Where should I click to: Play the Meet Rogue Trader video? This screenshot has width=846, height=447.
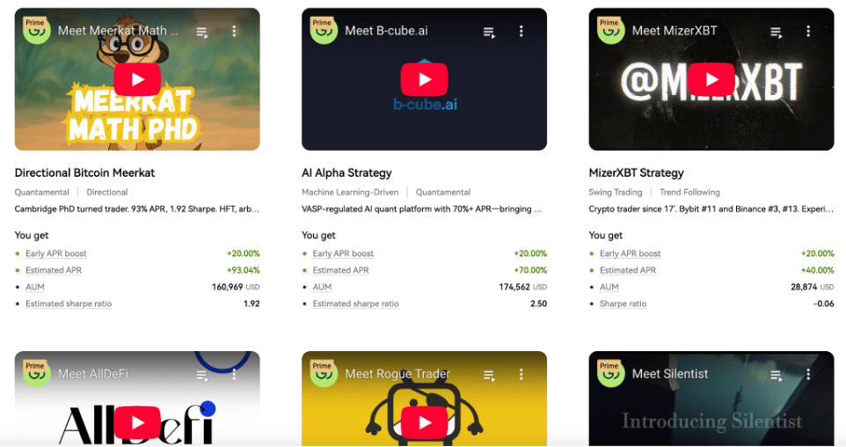click(x=424, y=422)
